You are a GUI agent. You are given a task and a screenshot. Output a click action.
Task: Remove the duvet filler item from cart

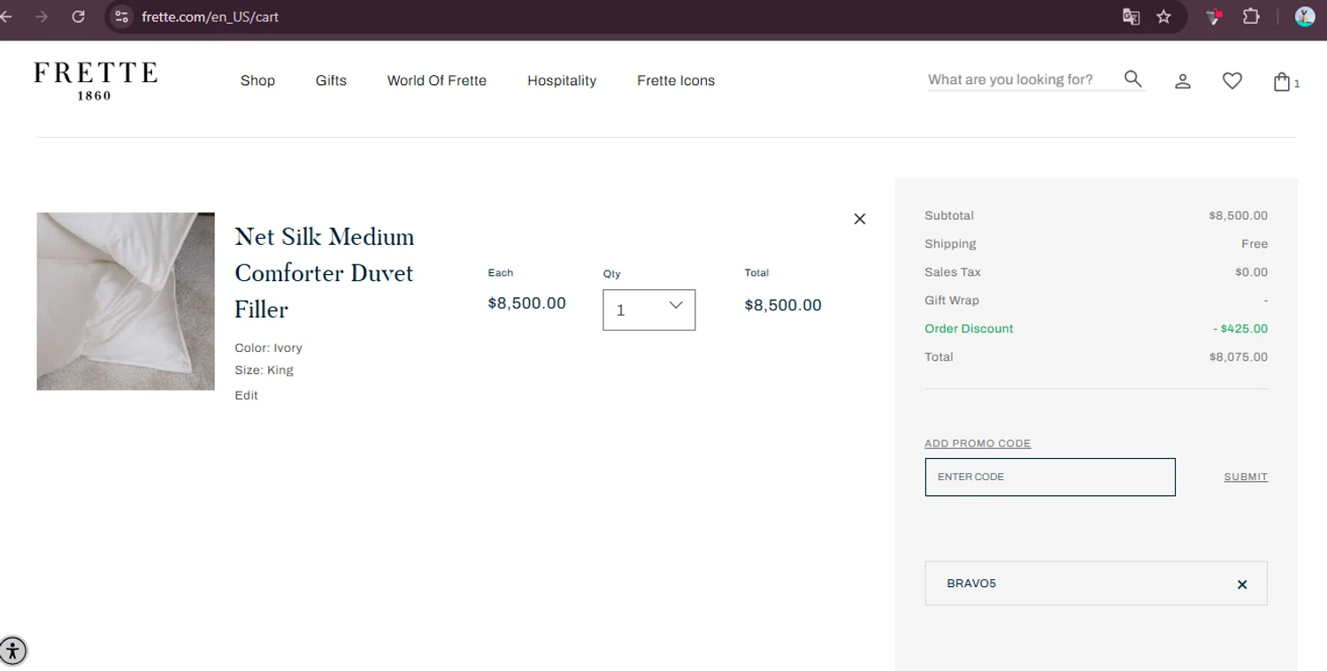coord(860,218)
